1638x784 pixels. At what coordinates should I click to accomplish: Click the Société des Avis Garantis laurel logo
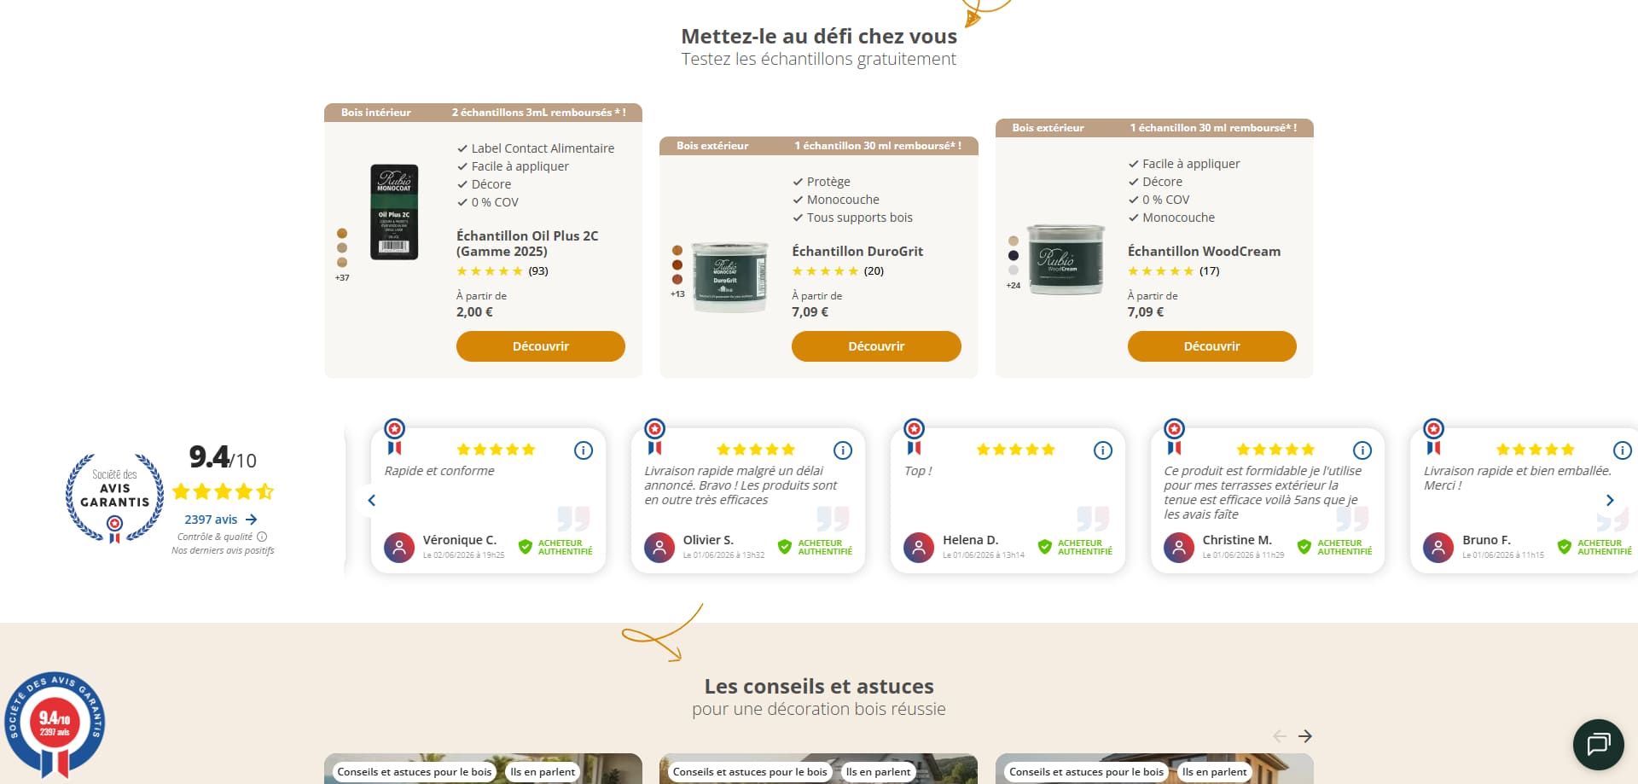114,499
